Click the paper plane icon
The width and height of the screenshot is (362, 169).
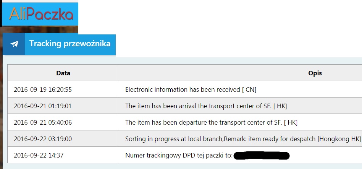click(14, 44)
